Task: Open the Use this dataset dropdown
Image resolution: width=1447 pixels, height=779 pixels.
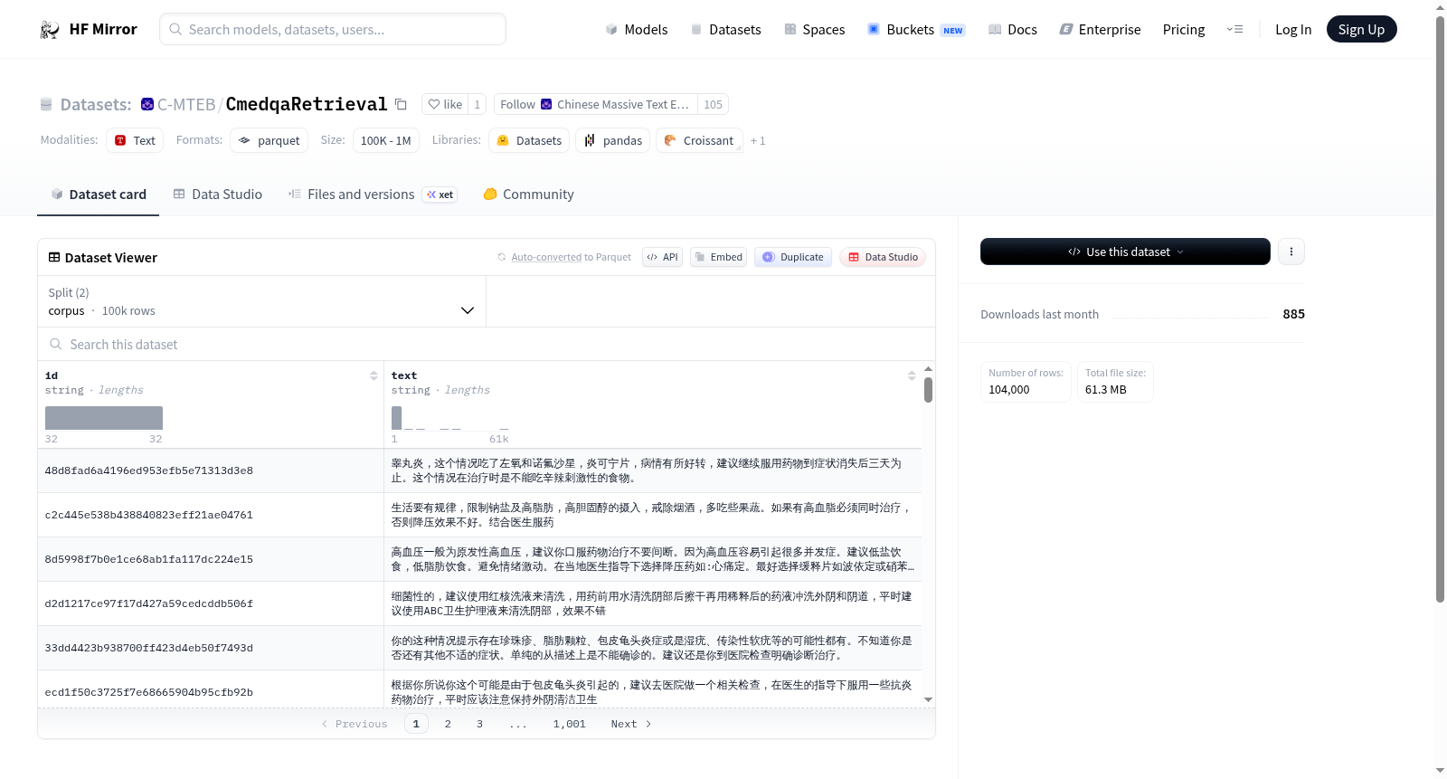Action: point(1125,252)
